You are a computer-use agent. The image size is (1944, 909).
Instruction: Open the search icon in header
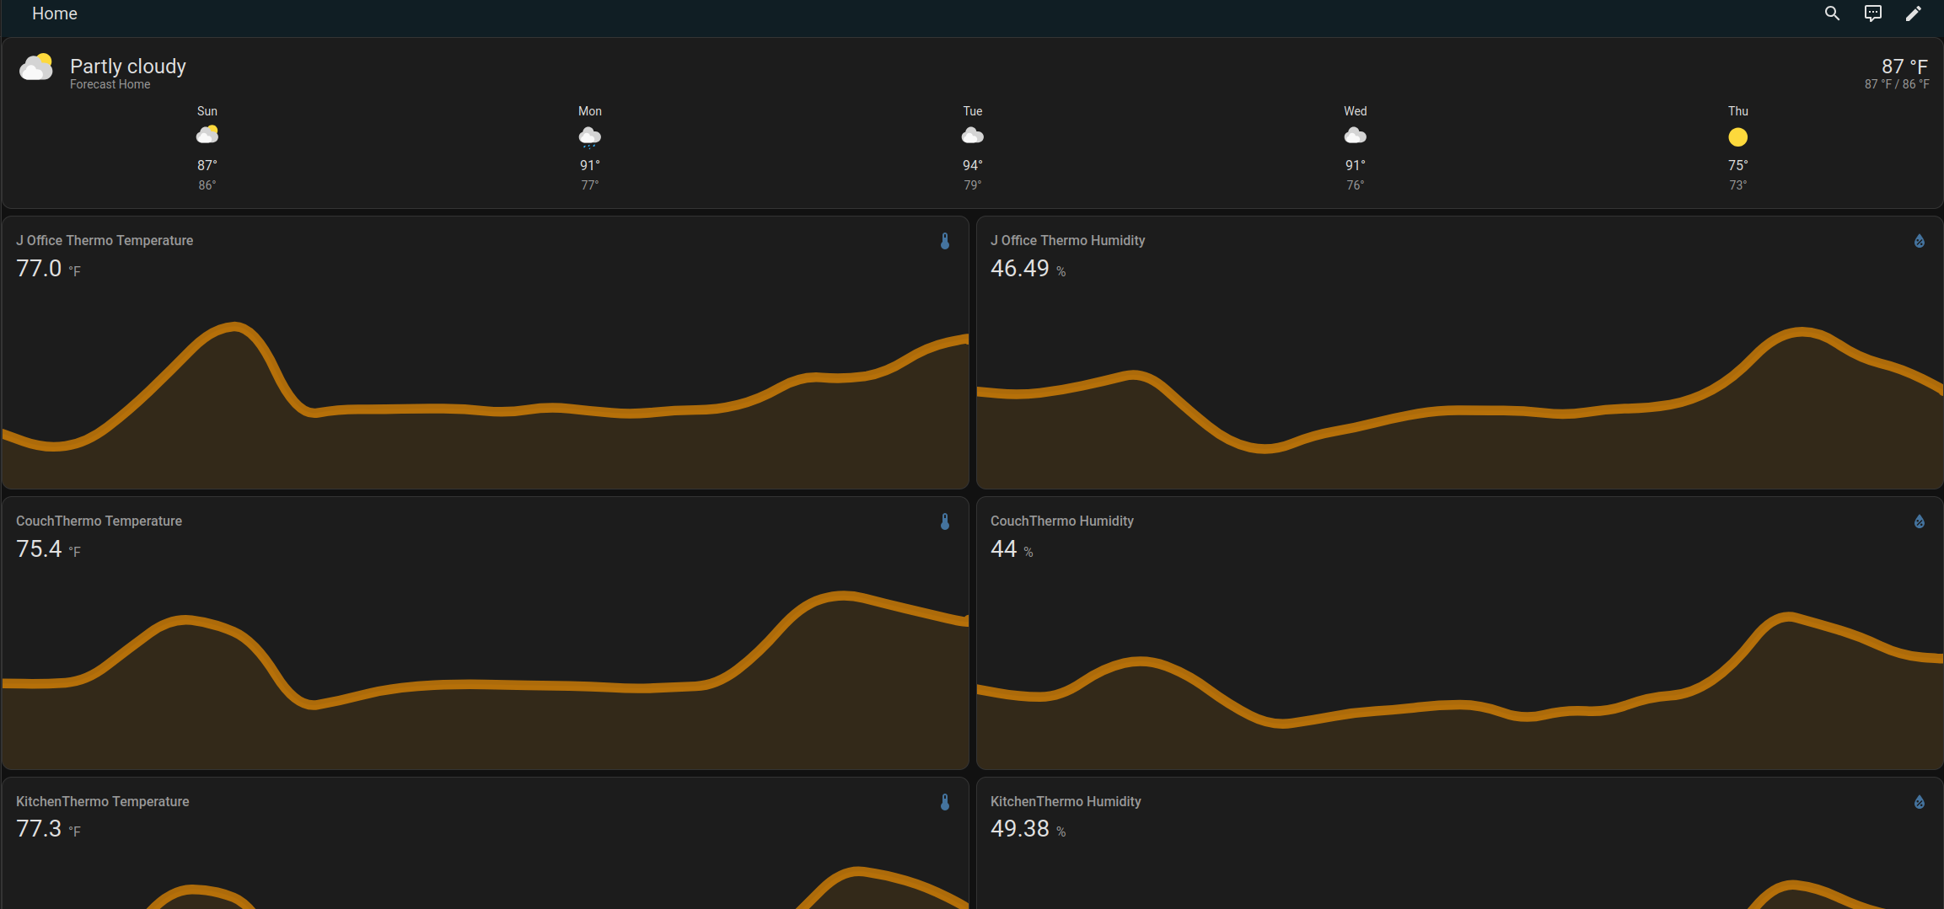click(x=1832, y=13)
